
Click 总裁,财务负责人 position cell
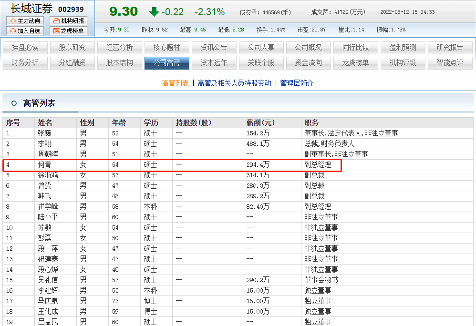[x=330, y=144]
